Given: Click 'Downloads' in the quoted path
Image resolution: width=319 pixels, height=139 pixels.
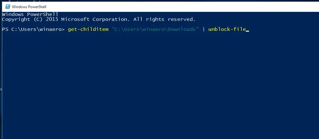Looking at the screenshot, I should pos(182,29).
